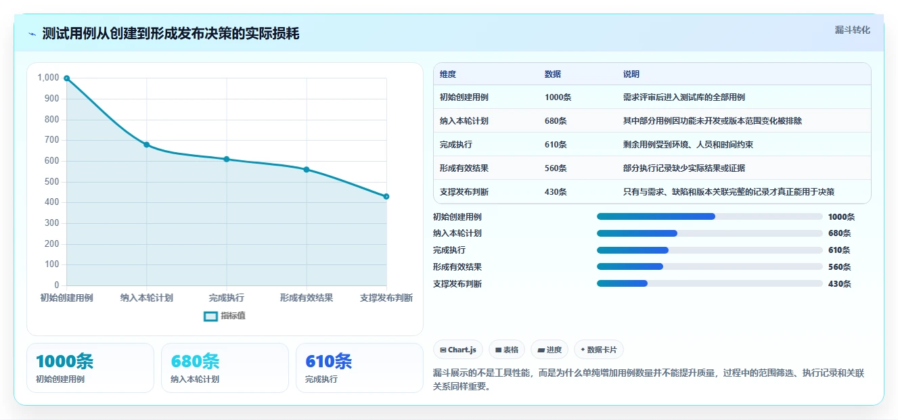Image resolution: width=898 pixels, height=420 pixels.
Task: Click the 支撑发布判断 progress bar
Action: point(710,283)
